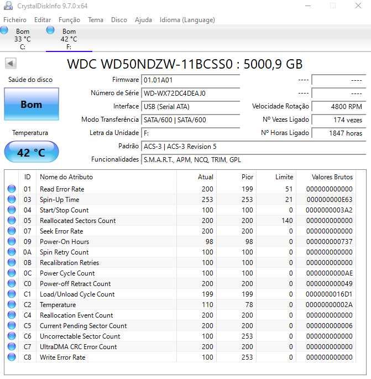The image size is (371, 379).
Task: Click the power-on hours field 1847 horas
Action: point(339,133)
